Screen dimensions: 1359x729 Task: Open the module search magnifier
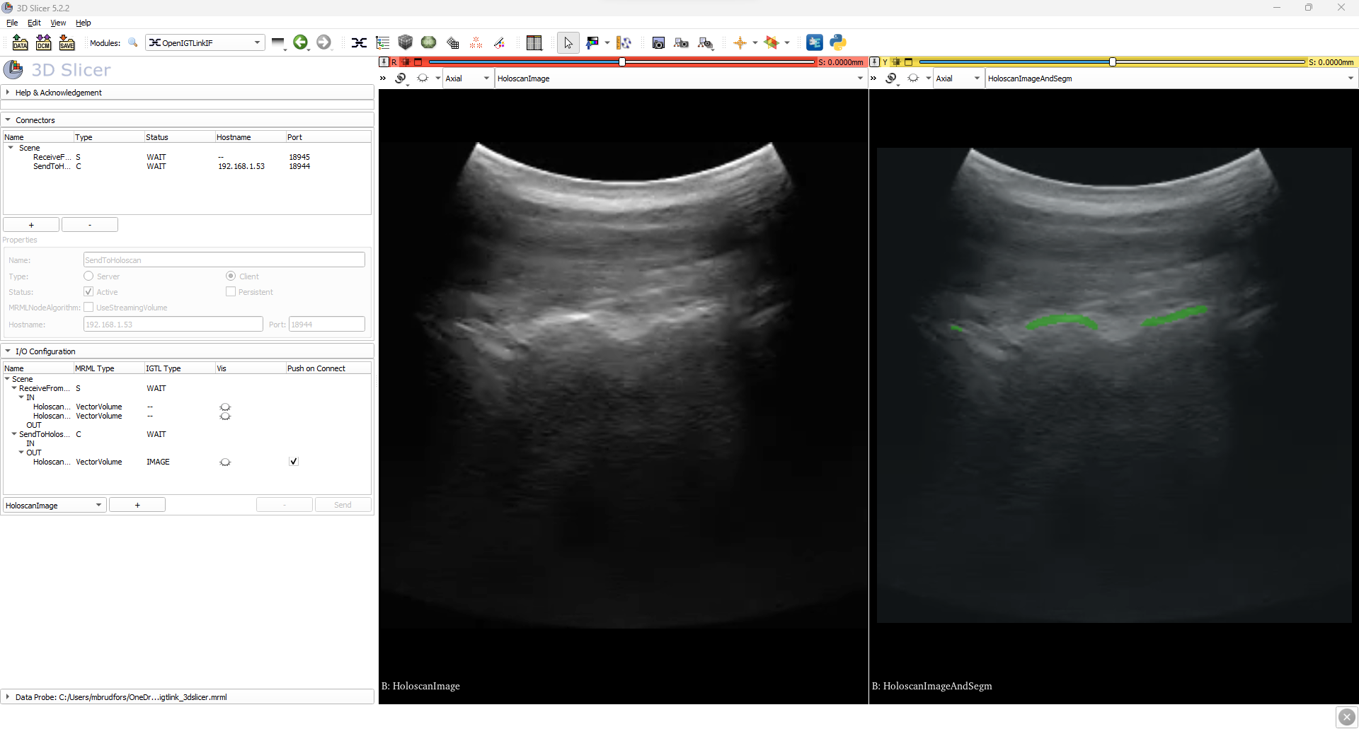point(132,42)
